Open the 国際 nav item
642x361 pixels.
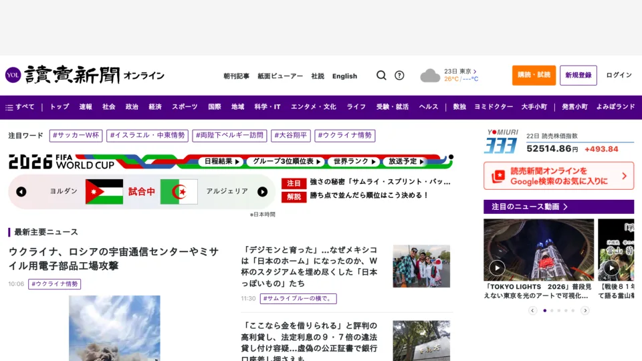[215, 107]
